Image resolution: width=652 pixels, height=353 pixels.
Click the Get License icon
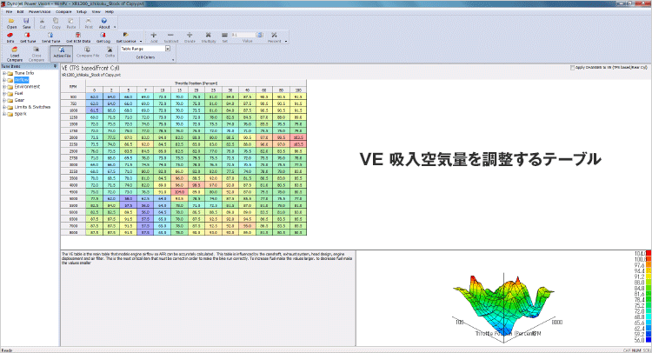[x=126, y=36]
